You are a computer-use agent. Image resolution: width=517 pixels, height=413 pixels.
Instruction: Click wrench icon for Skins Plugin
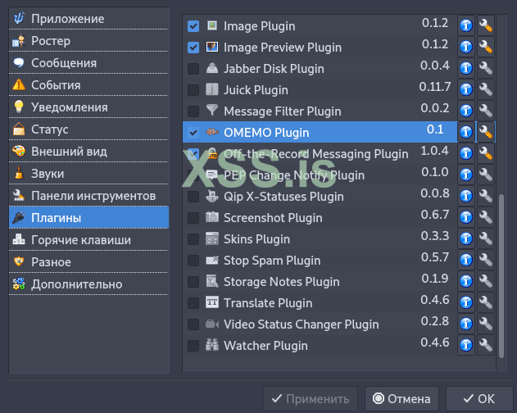tap(486, 238)
